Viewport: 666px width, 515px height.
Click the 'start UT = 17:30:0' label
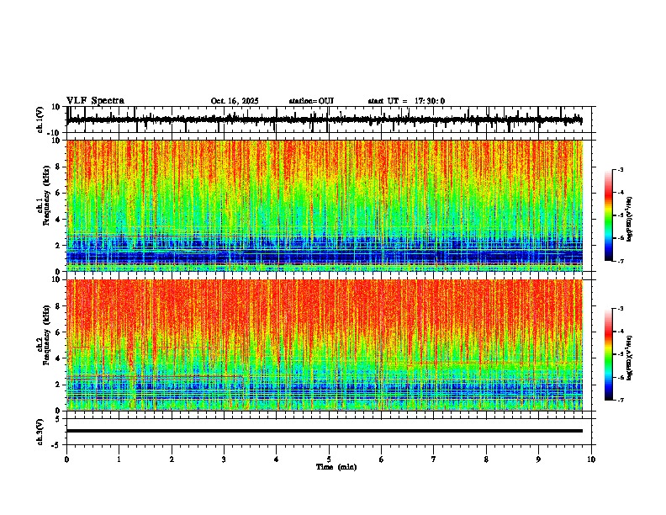tap(406, 101)
